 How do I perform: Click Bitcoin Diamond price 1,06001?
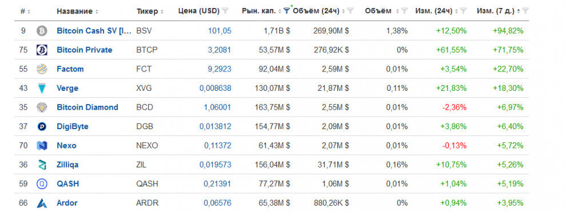pos(218,107)
